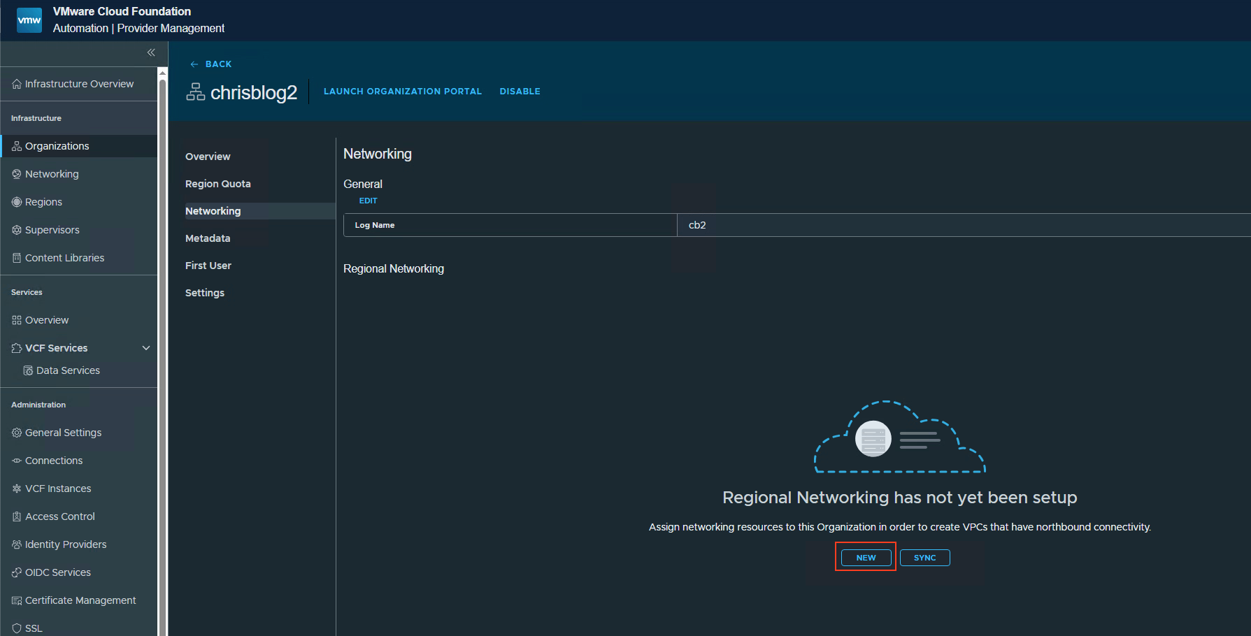Collapse the VCF Services chevron
Viewport: 1251px width, 636px height.
point(146,348)
